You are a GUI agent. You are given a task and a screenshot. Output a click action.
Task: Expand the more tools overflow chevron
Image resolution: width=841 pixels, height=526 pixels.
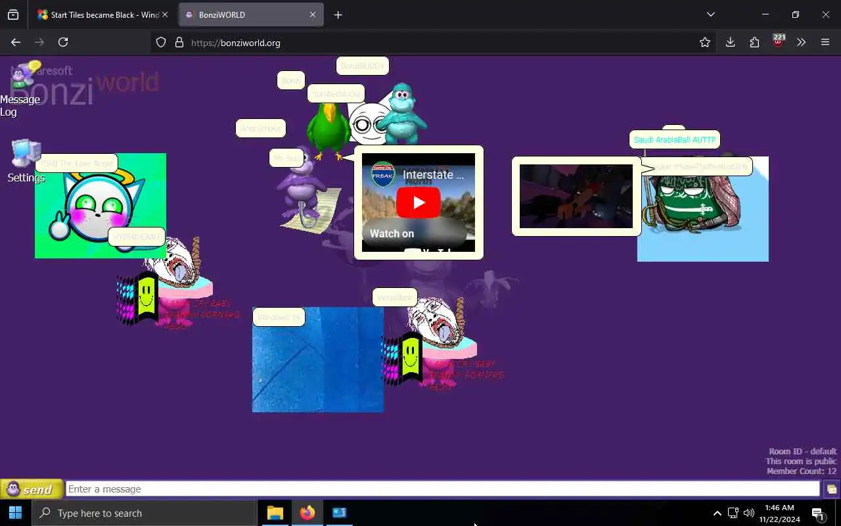[x=801, y=42]
